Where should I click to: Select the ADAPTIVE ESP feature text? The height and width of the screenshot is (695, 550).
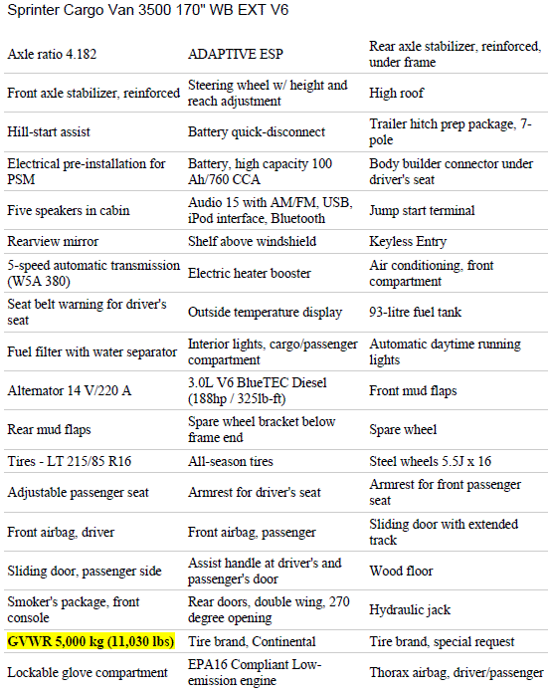pyautogui.click(x=236, y=54)
